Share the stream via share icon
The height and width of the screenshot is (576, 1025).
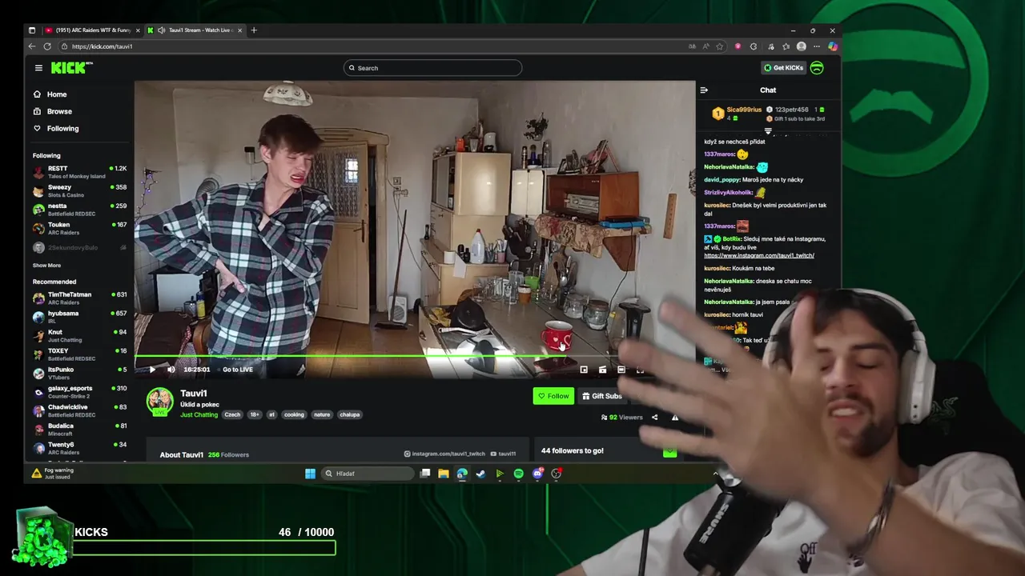tap(654, 418)
